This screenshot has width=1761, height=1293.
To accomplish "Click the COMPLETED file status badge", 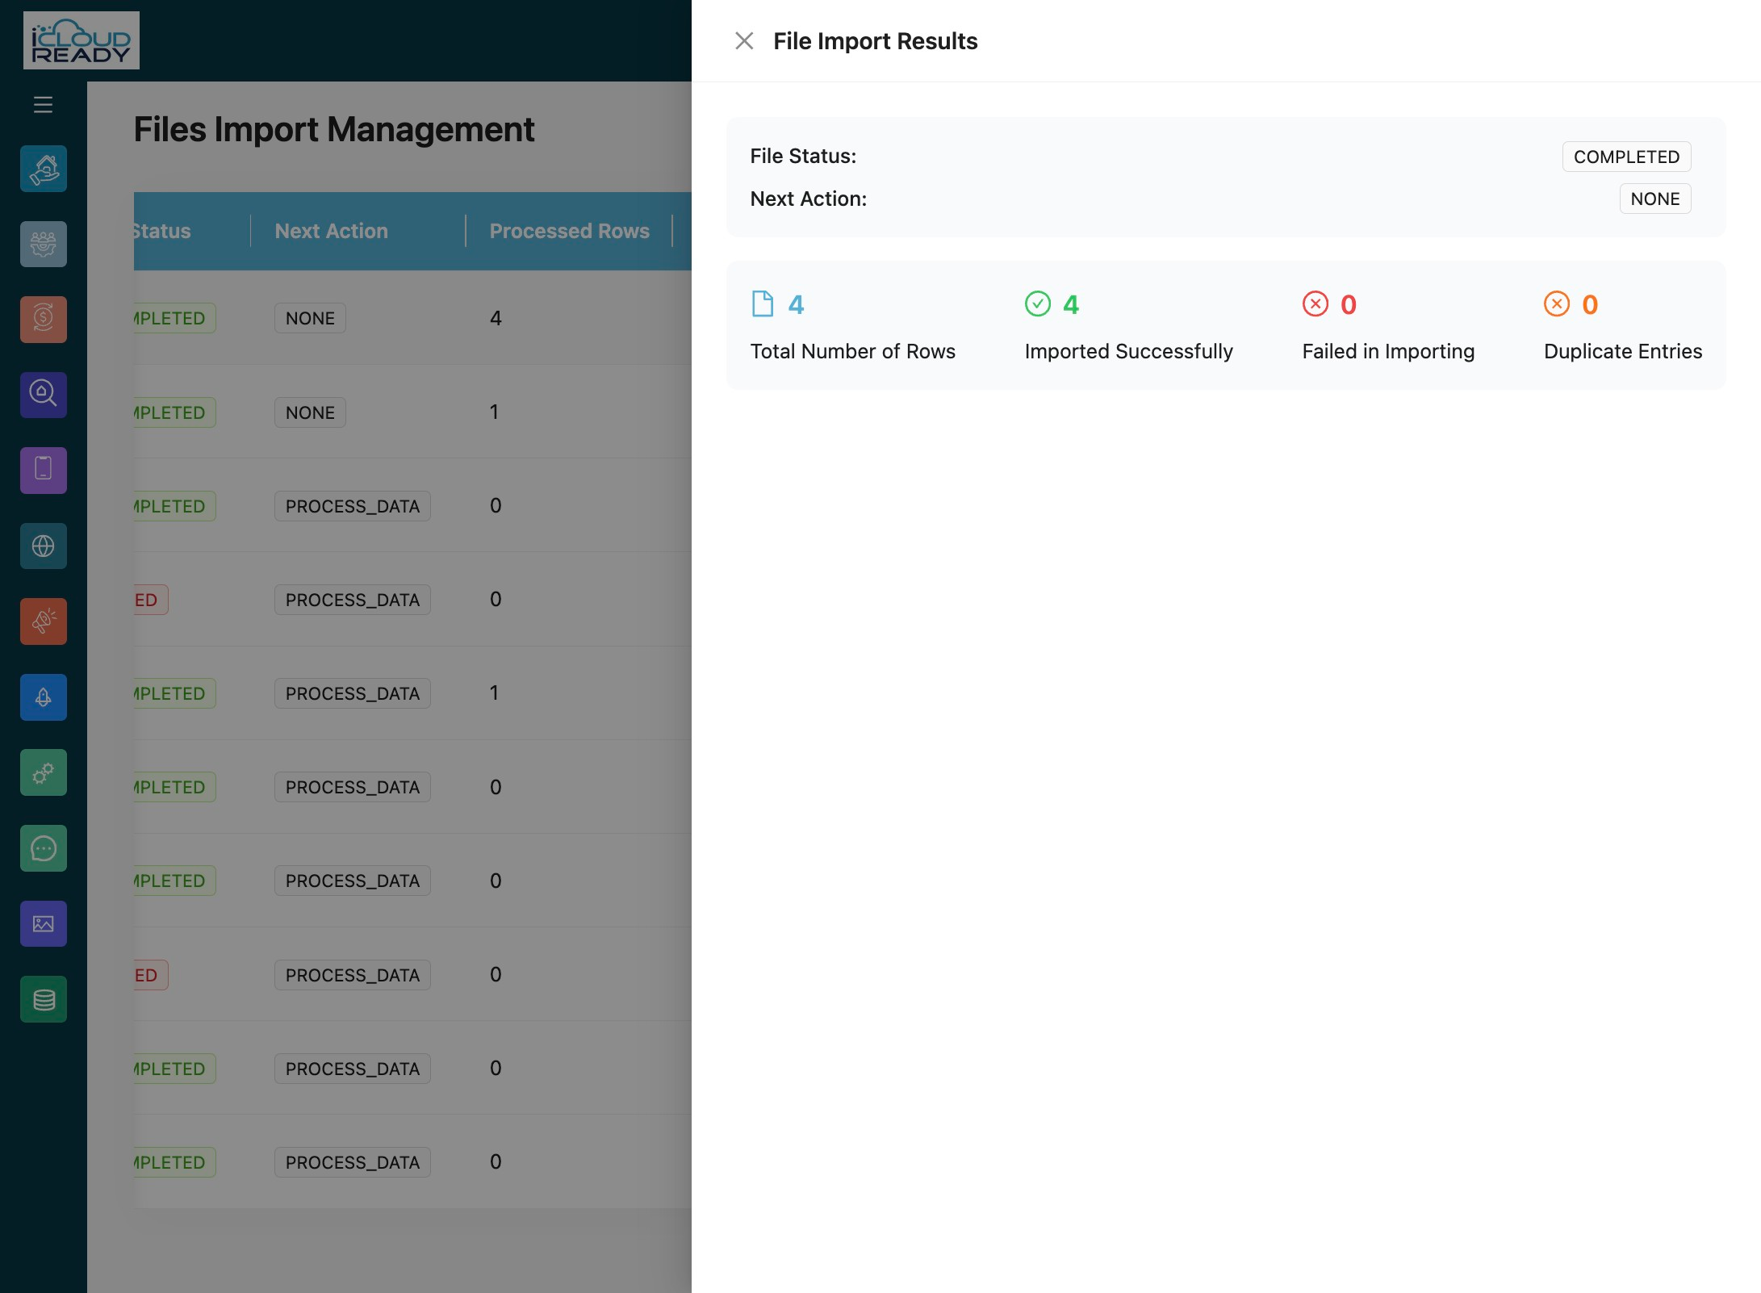I will point(1626,157).
